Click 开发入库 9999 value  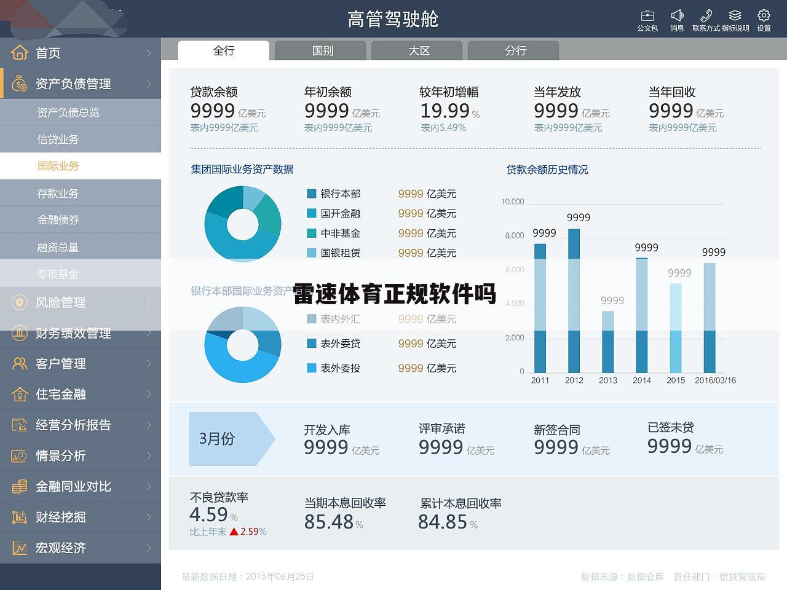[x=326, y=447]
